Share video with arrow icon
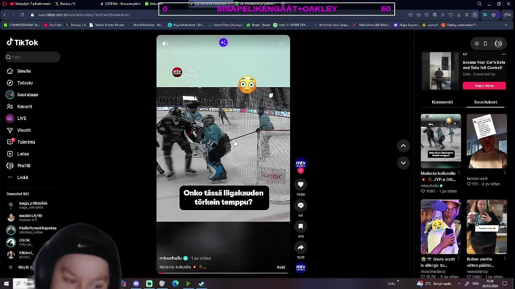This screenshot has height=289, width=515. point(301,247)
